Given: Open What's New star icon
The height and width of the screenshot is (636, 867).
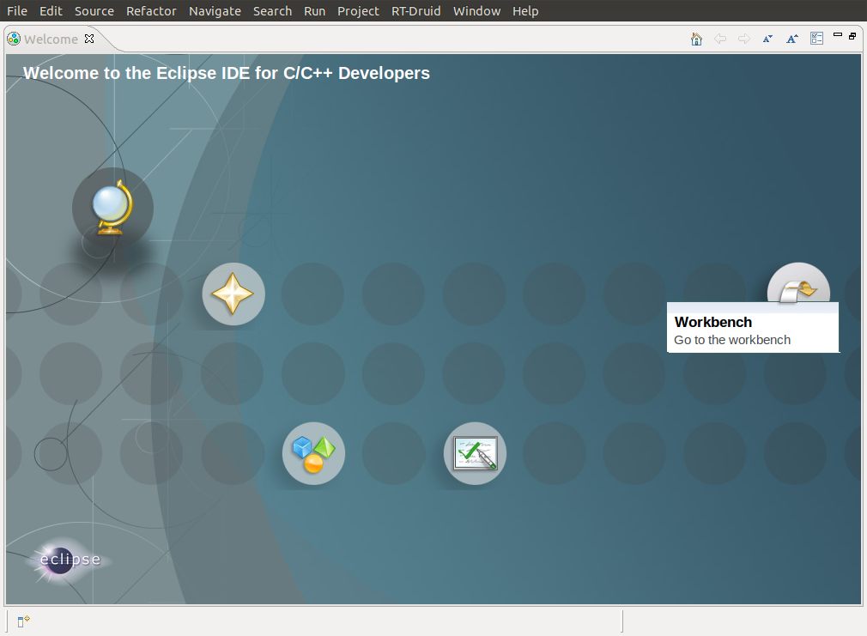Looking at the screenshot, I should tap(233, 294).
